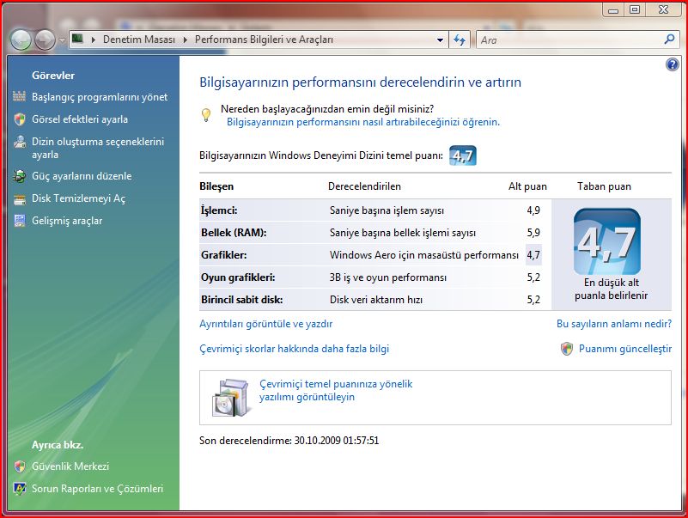This screenshot has height=518, width=688.
Task: Click large 4,7 Taban puan badge
Action: click(x=606, y=241)
